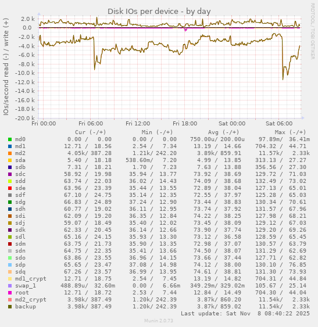Click the sda yellow legend swatch
318x327 pixels.
pyautogui.click(x=10, y=160)
